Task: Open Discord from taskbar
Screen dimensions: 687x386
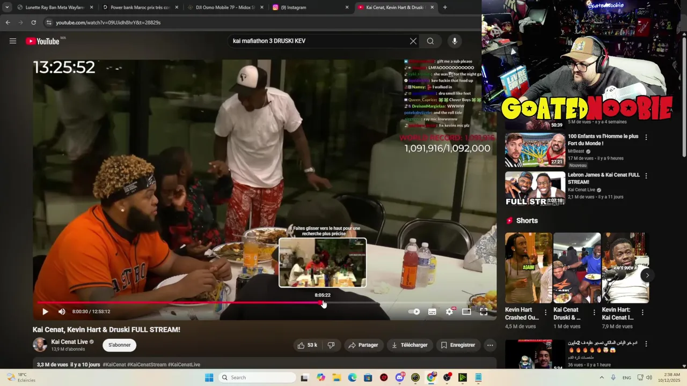Action: click(x=400, y=377)
